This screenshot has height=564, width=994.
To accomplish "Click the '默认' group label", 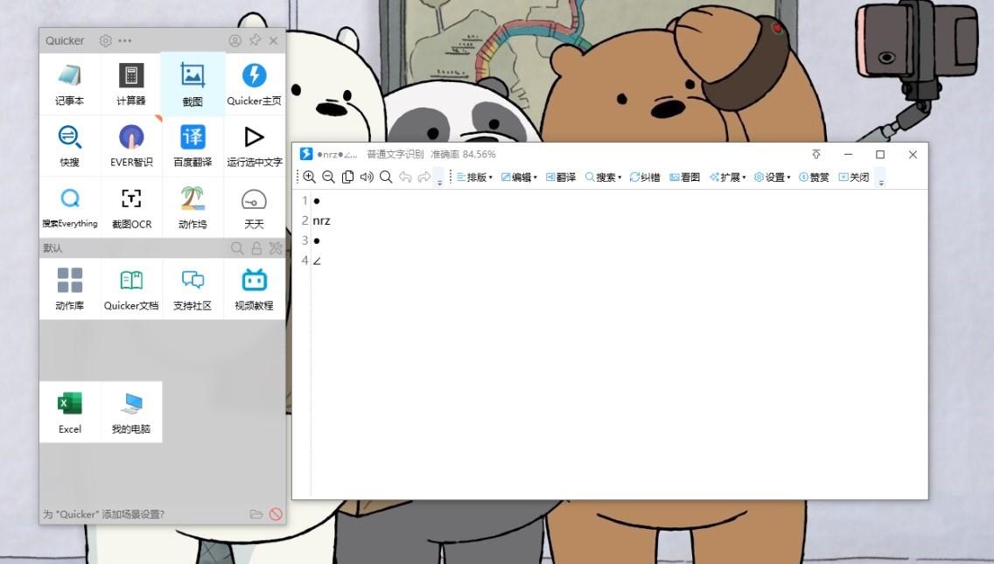I will click(52, 247).
